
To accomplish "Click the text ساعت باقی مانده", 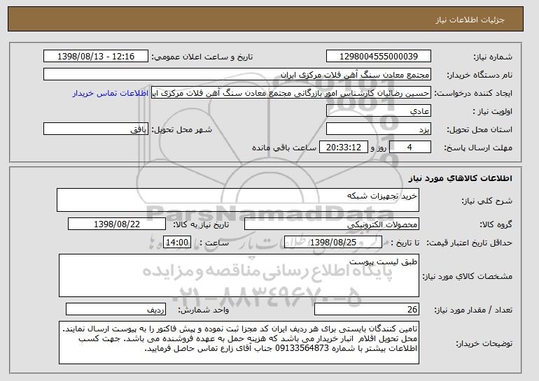I will (x=284, y=148).
